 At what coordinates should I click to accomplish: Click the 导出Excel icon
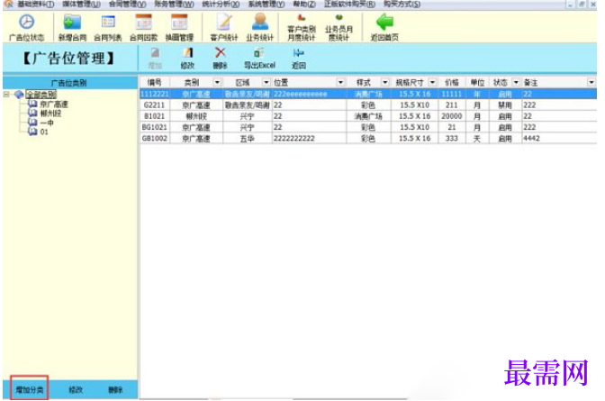(x=259, y=53)
